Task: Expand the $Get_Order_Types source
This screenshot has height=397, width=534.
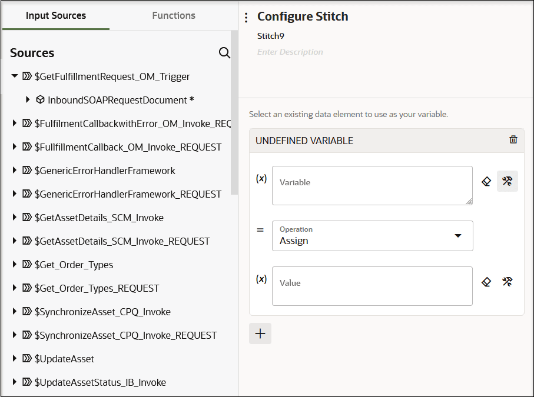Action: (15, 265)
